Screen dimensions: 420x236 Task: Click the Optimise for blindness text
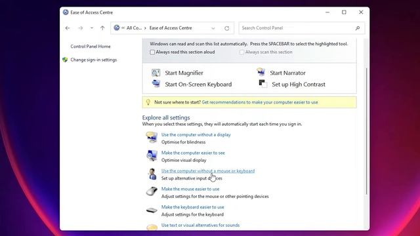pos(184,142)
